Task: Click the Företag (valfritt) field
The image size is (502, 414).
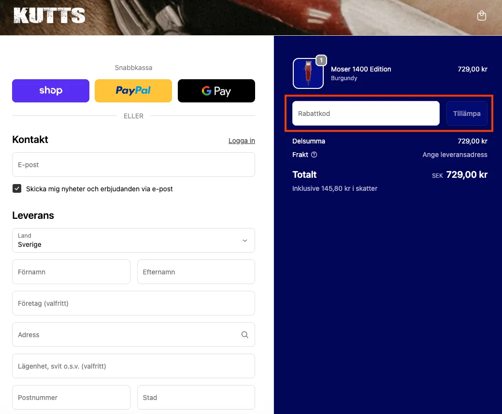Action: 133,303
